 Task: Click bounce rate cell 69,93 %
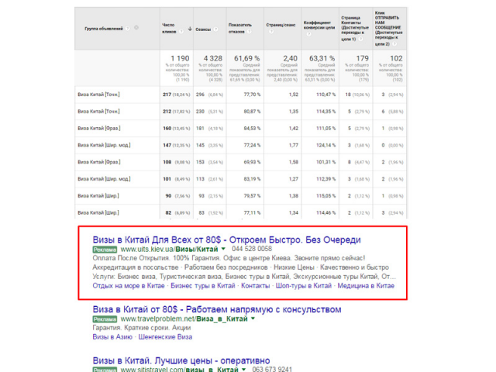pos(252,162)
